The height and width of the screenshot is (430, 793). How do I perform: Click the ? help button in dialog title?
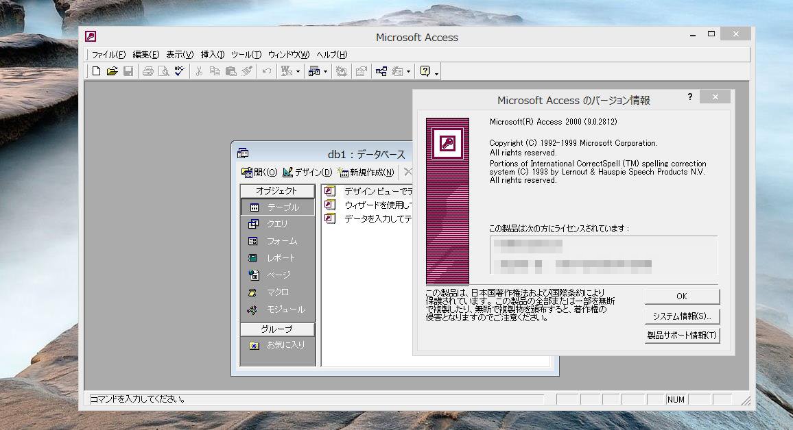(x=690, y=97)
